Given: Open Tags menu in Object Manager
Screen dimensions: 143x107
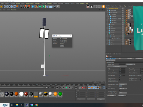Looking at the screenshot, I should point(125,6).
